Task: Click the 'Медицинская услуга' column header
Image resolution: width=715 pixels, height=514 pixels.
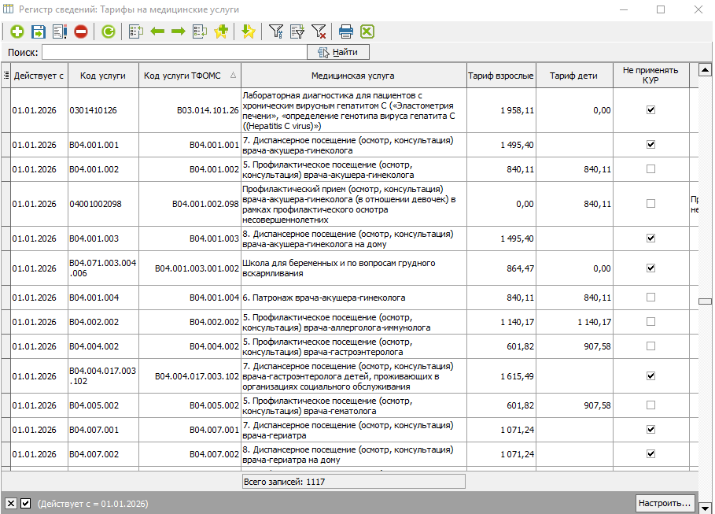Action: pos(353,76)
